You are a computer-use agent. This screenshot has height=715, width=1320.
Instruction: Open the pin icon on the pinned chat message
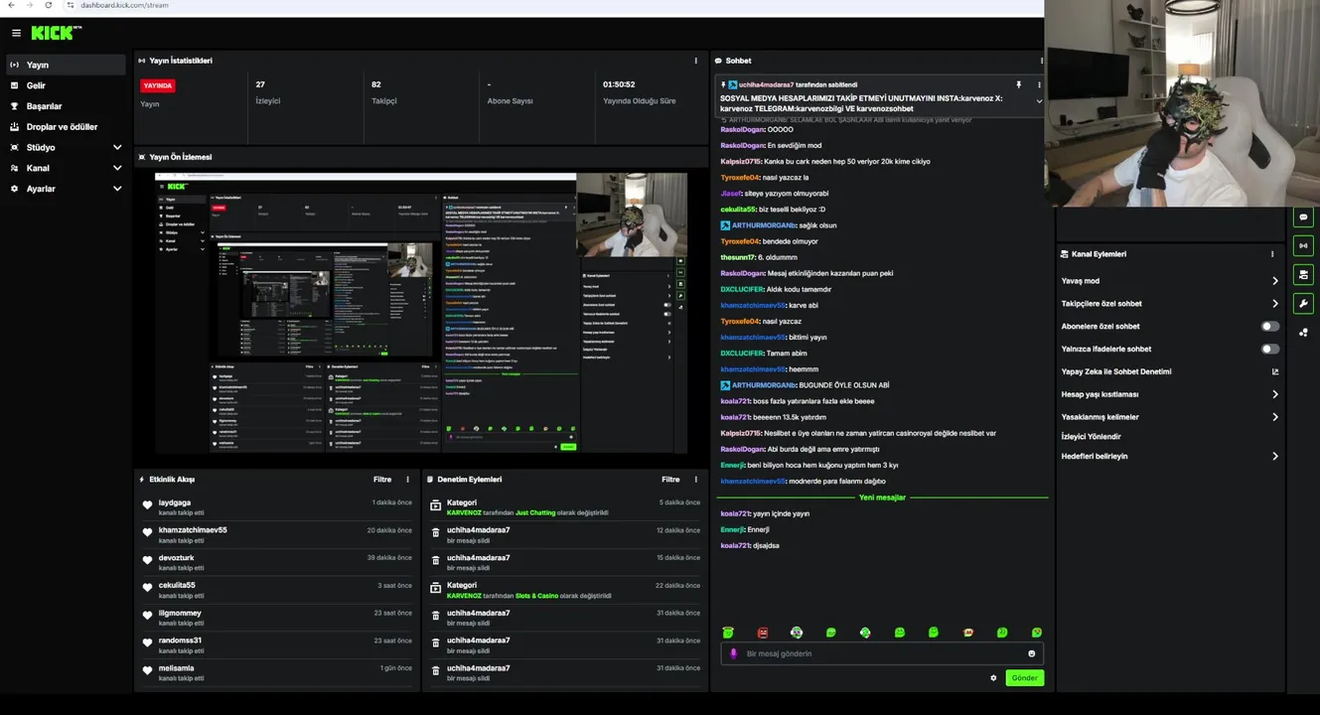point(1018,85)
